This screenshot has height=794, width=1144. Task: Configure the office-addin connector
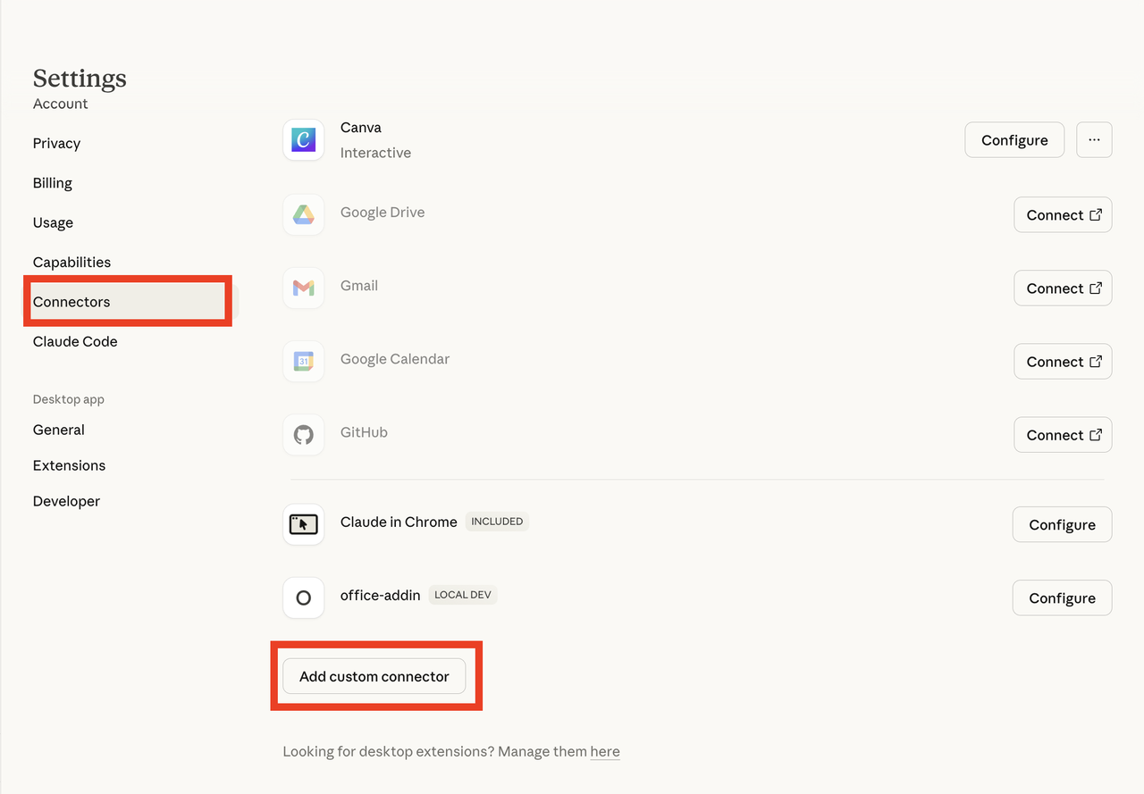coord(1062,598)
